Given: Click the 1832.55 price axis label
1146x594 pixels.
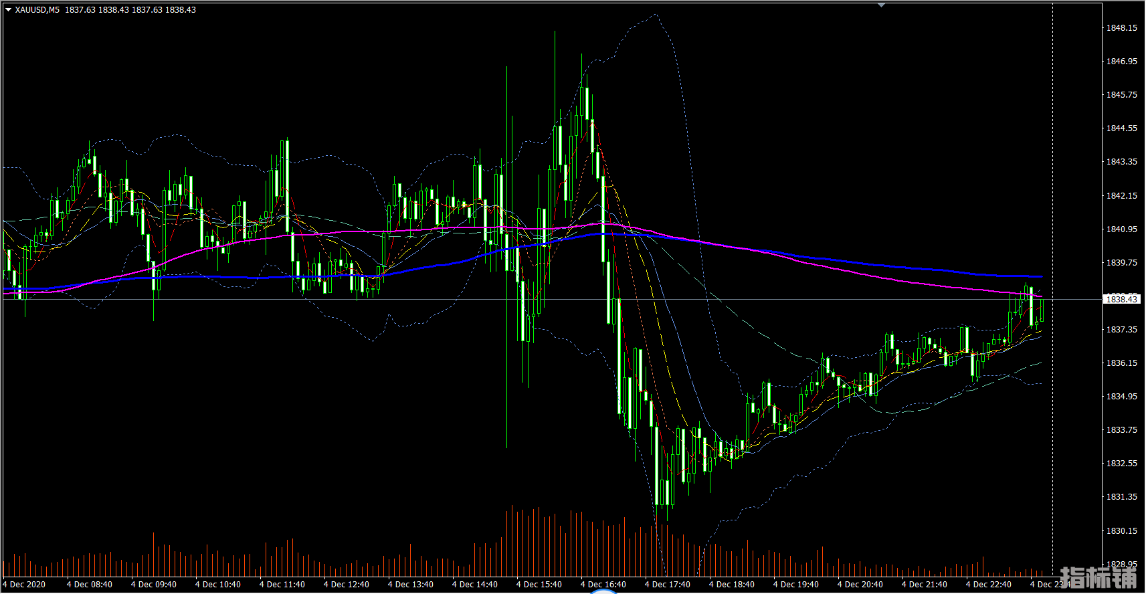Looking at the screenshot, I should (1122, 463).
